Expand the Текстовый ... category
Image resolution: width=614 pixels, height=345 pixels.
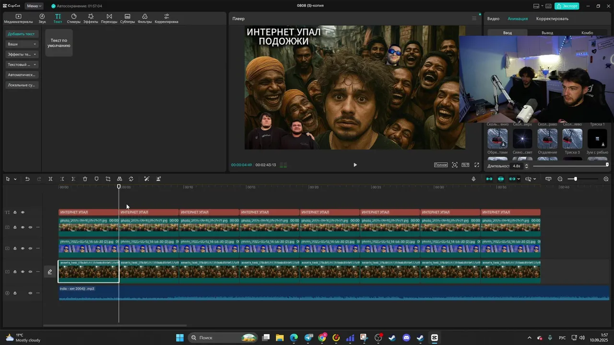click(22, 65)
